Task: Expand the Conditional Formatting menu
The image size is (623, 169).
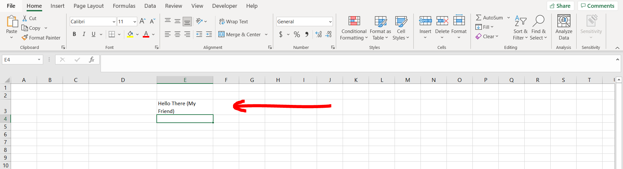Action: coord(354,28)
